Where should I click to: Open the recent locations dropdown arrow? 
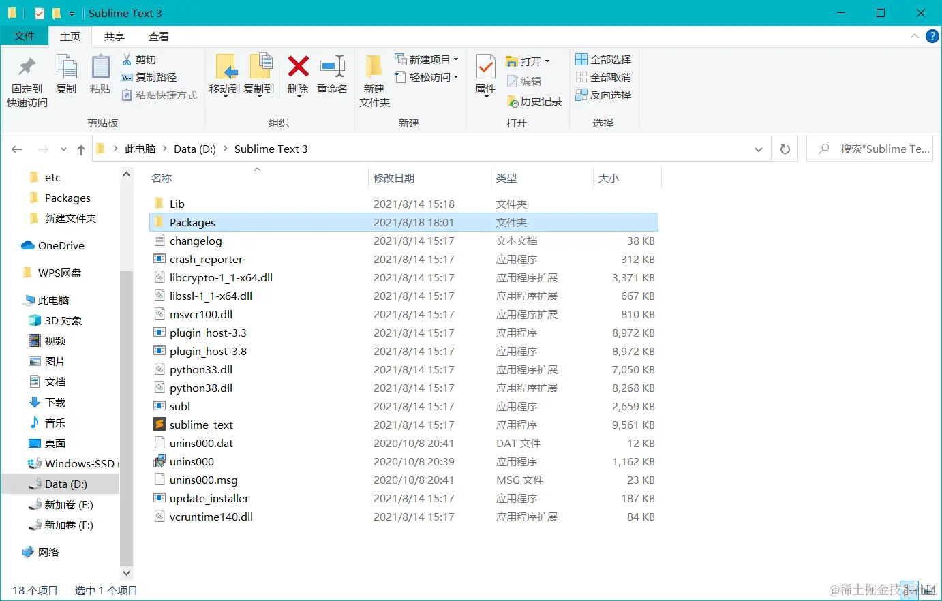click(63, 149)
